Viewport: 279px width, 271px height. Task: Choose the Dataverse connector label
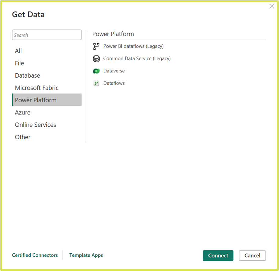114,71
